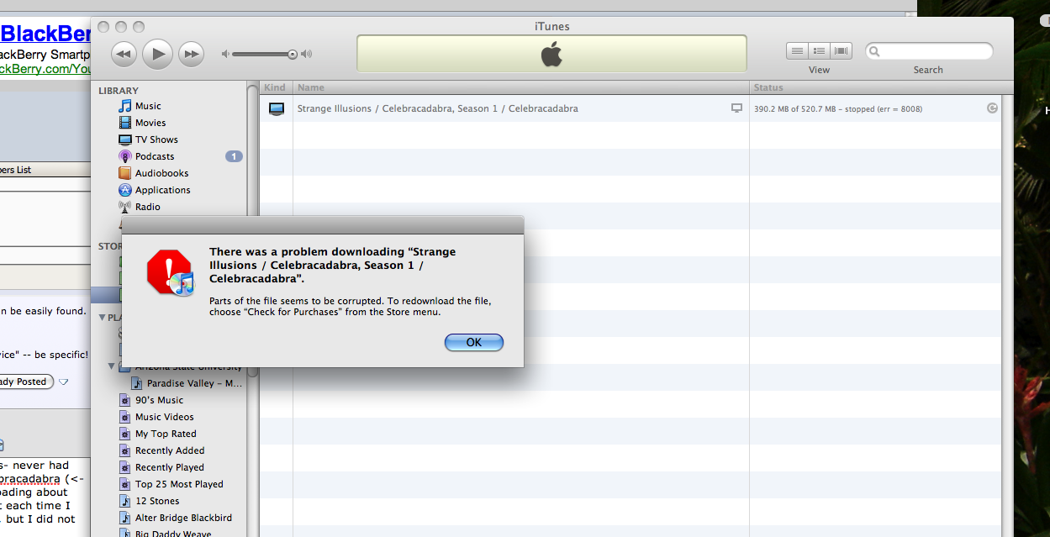Select 12 Stones playlist
1050x537 pixels.
coord(157,501)
